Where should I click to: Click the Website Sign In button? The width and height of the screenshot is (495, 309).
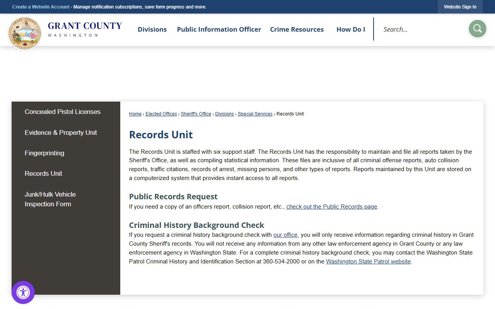(x=460, y=7)
